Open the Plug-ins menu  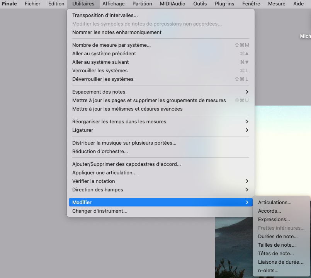click(224, 4)
